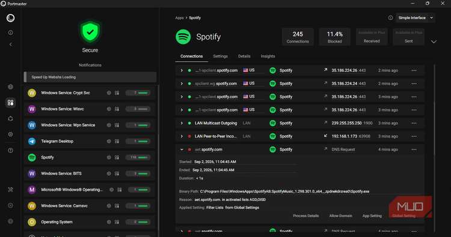The width and height of the screenshot is (451, 237).
Task: Click the globe icon in left sidebar
Action: pos(10,86)
